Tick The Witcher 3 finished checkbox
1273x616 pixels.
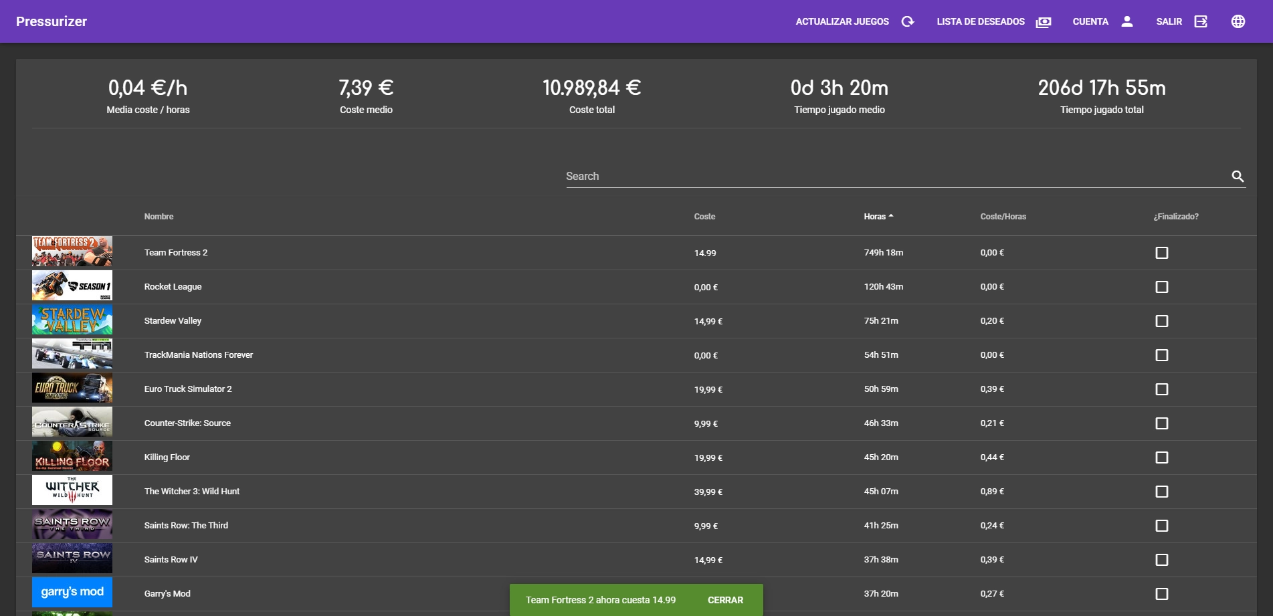[x=1162, y=492]
